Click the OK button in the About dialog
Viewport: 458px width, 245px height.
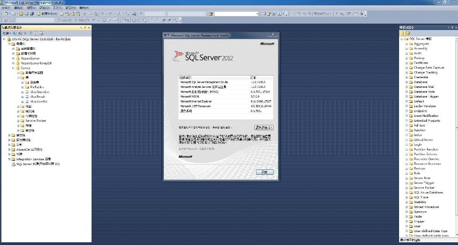pyautogui.click(x=265, y=172)
